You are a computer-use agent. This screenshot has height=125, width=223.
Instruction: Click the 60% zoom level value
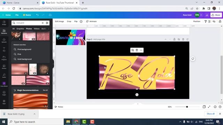point(170,107)
